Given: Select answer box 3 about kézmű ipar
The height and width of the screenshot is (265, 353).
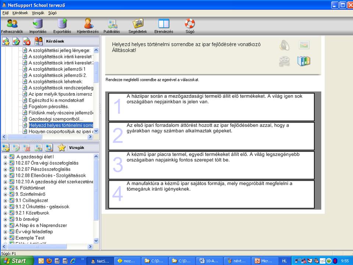Looking at the screenshot, I should [211, 165].
